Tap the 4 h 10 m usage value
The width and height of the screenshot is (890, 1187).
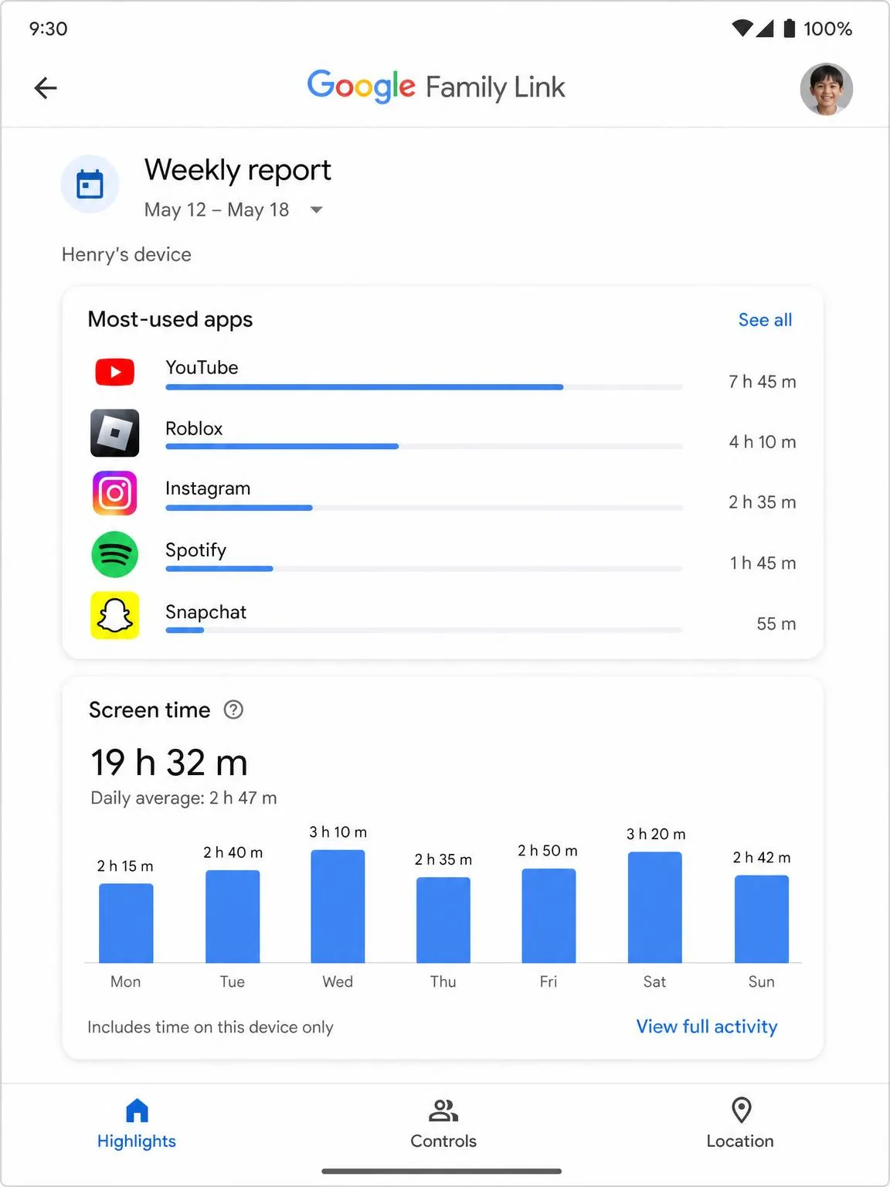(x=762, y=442)
